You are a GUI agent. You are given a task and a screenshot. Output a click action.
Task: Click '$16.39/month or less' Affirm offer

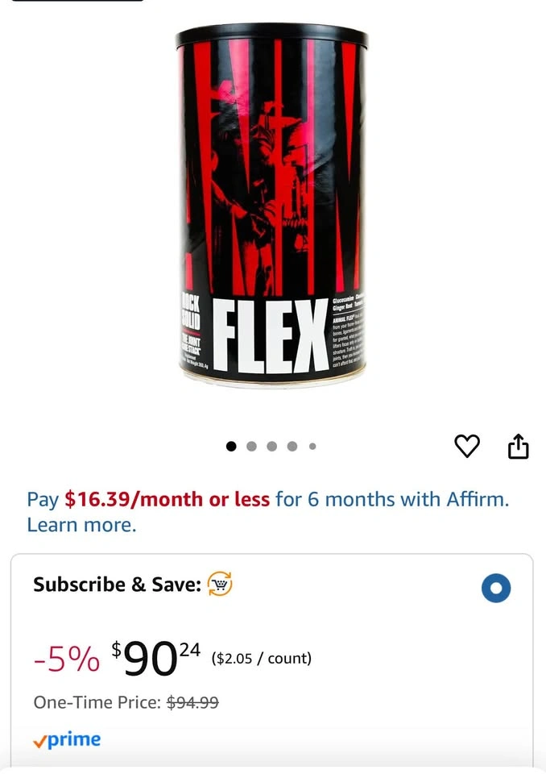pos(168,499)
